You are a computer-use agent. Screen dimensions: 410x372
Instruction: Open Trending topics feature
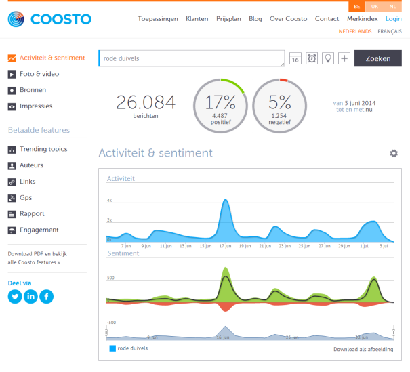pyautogui.click(x=43, y=149)
